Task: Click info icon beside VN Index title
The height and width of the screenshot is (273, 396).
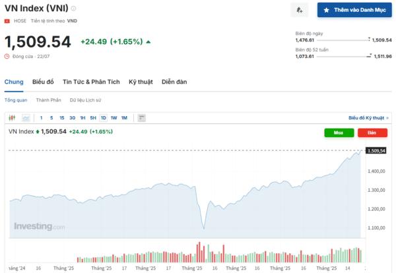Action: [x=73, y=9]
